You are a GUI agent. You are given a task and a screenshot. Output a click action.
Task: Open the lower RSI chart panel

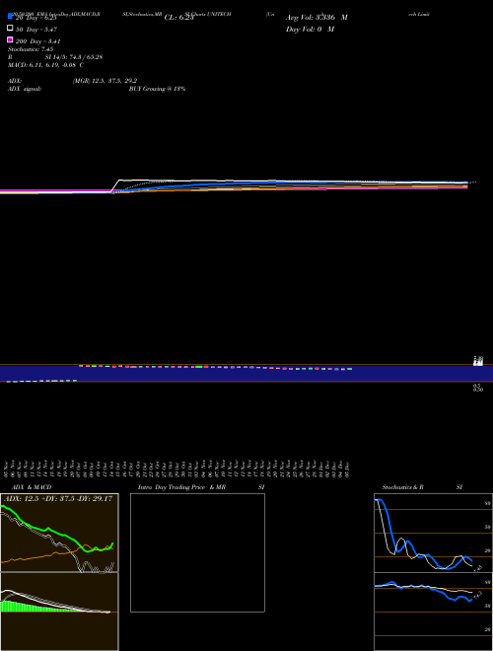coord(433,612)
